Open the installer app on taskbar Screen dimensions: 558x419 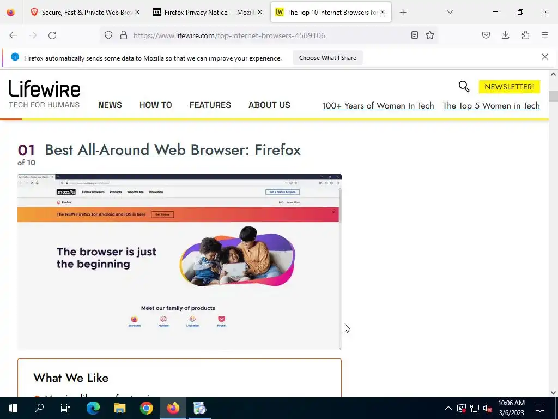click(200, 408)
